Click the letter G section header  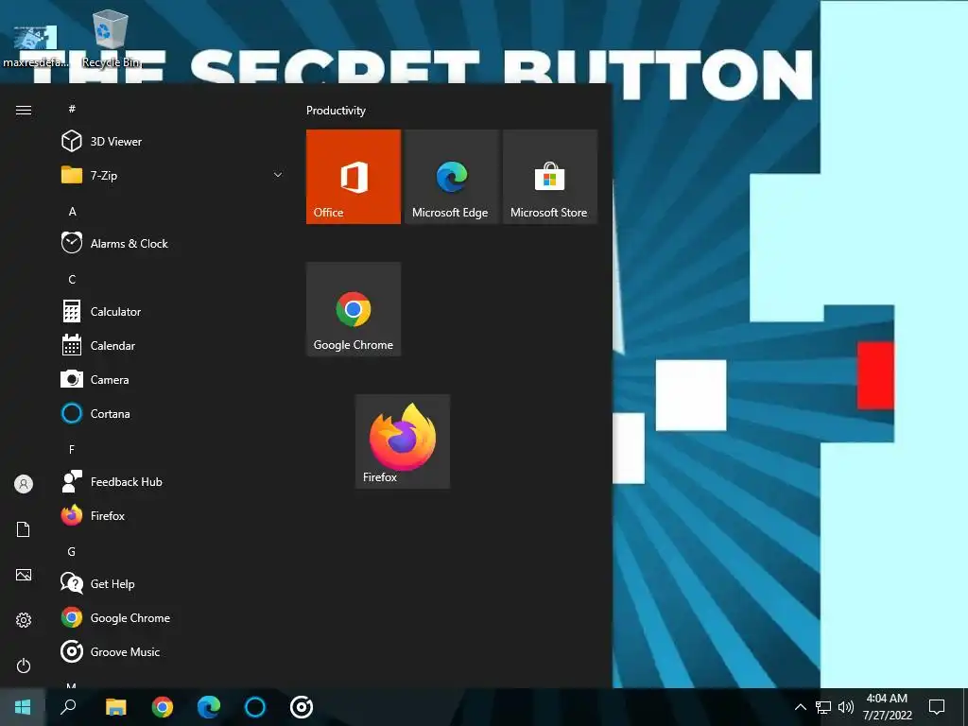point(72,551)
